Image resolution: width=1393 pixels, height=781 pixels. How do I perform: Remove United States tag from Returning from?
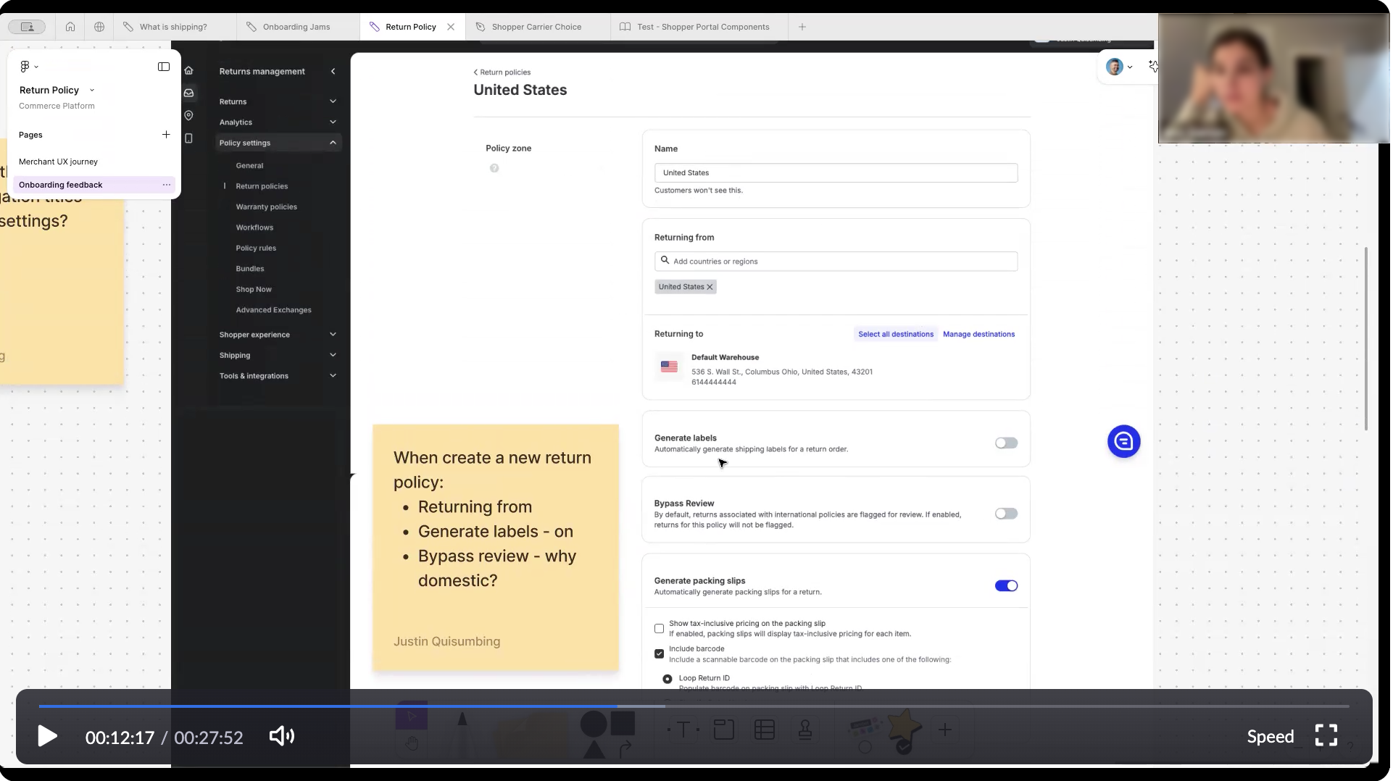pos(710,287)
